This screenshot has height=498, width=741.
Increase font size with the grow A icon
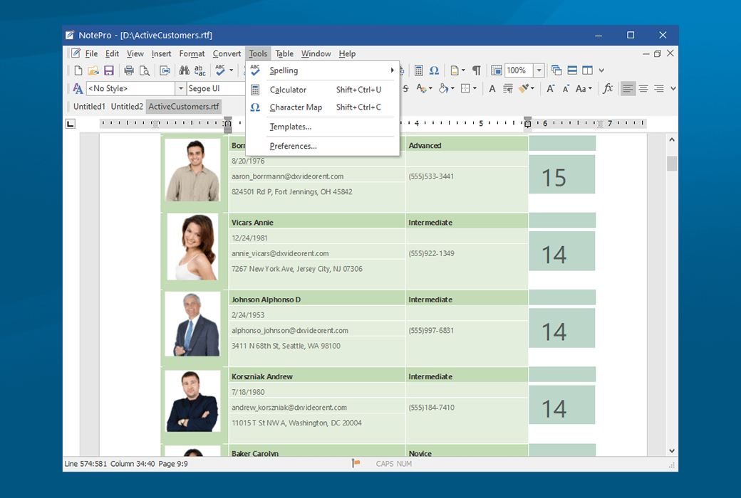point(551,89)
